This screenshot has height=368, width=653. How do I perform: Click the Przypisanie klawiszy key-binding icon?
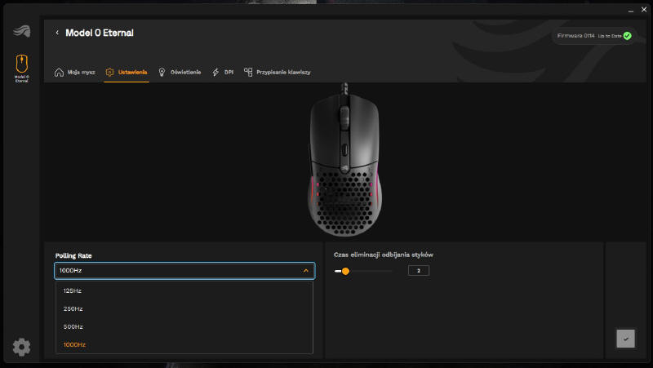(x=248, y=72)
